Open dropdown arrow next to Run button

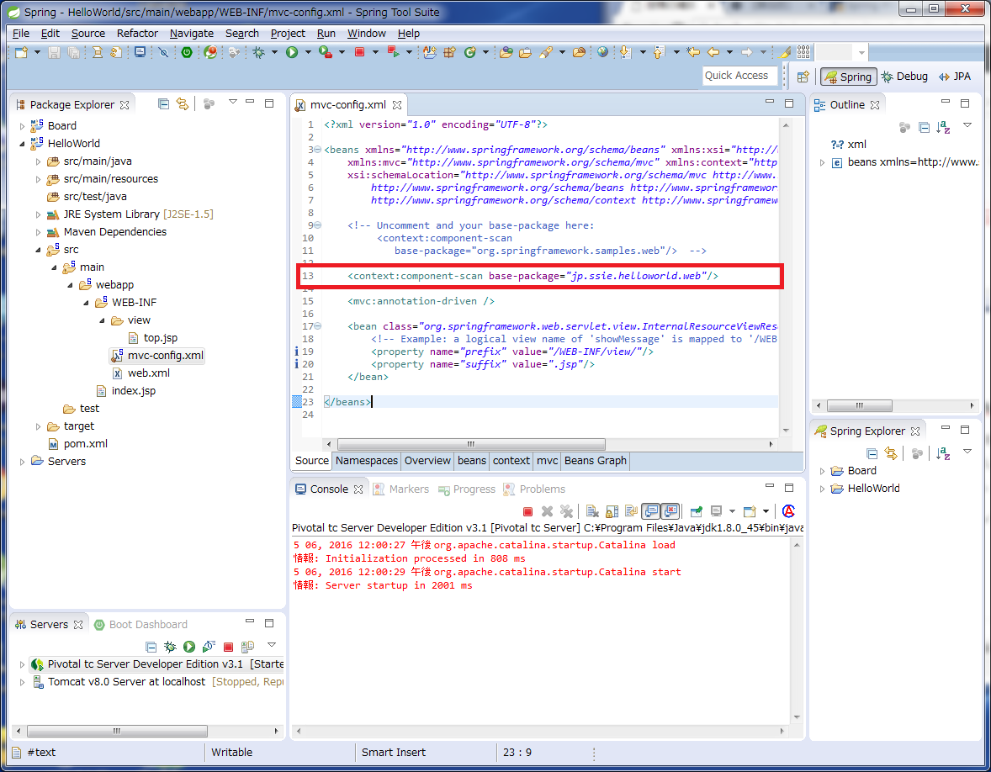click(307, 52)
